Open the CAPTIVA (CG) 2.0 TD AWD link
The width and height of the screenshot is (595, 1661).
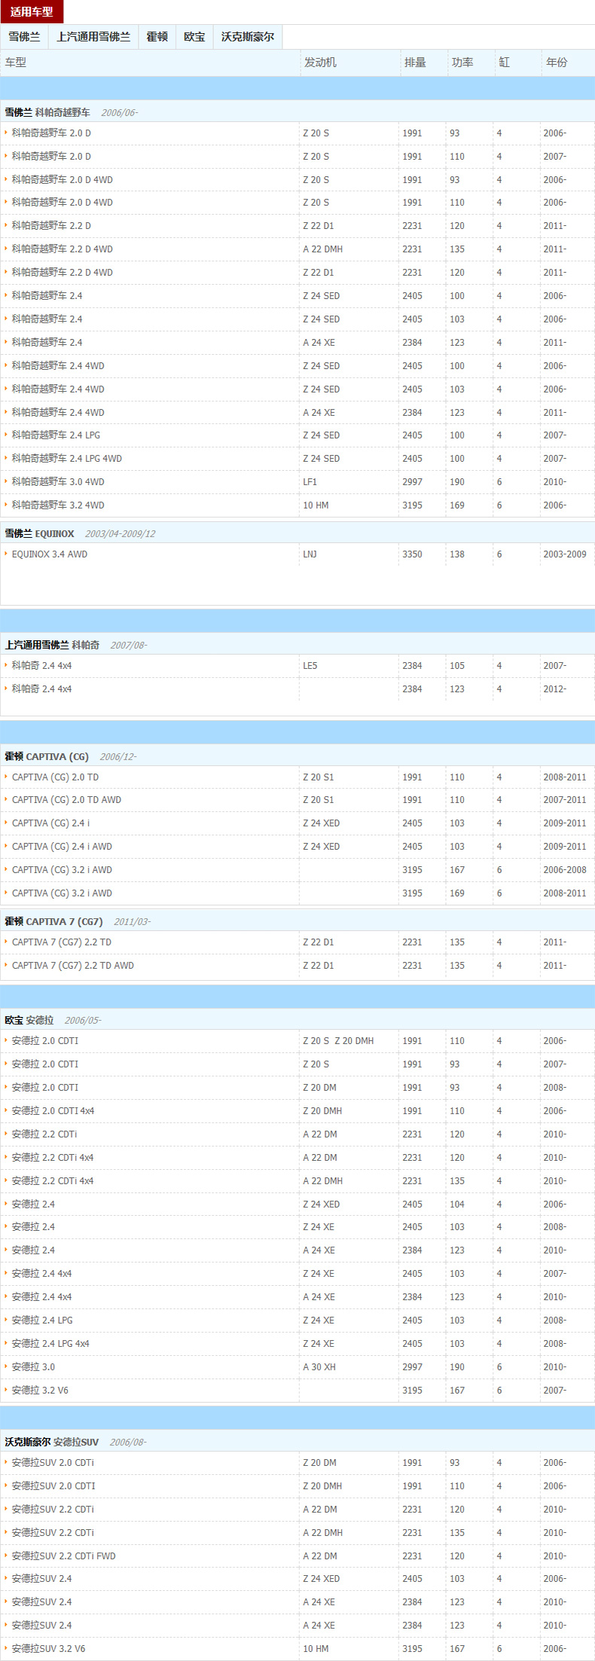coord(66,800)
